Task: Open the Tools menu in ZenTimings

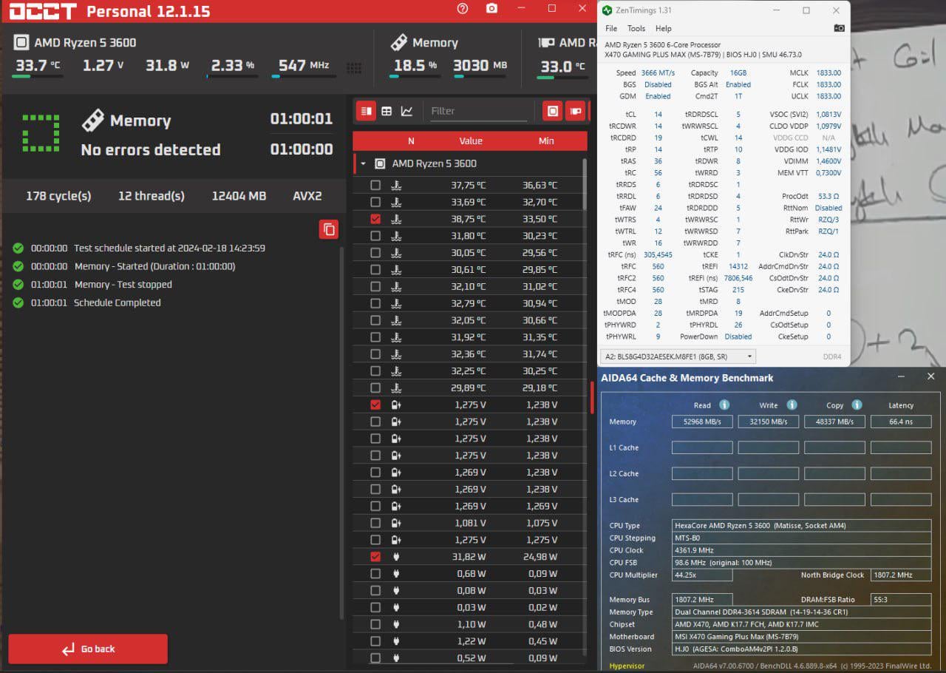Action: click(636, 28)
